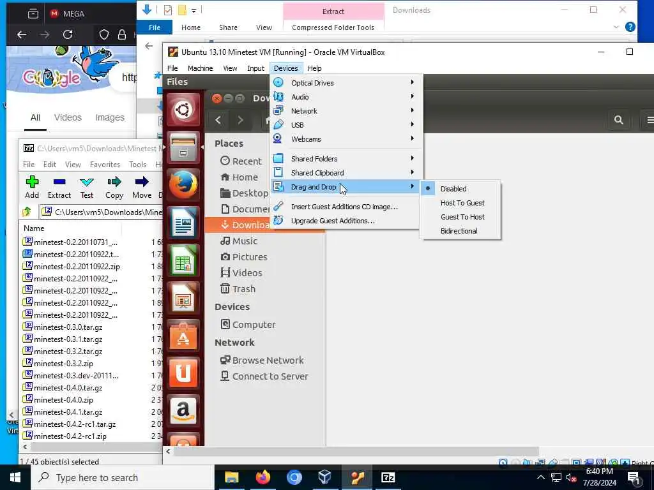Launch LibreOffice Calc from Ubuntu launcher
654x490 pixels.
(x=183, y=260)
